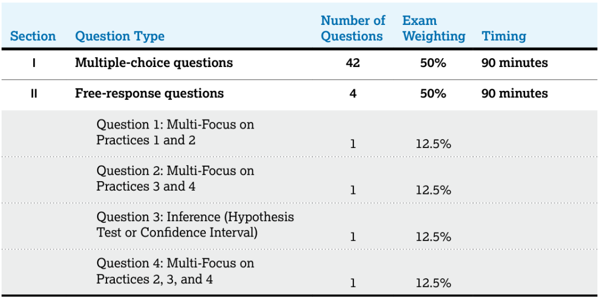Select Question 2 Practices 3 and 4 text

pyautogui.click(x=175, y=178)
